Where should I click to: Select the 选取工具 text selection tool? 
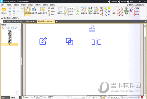pyautogui.click(x=35, y=11)
